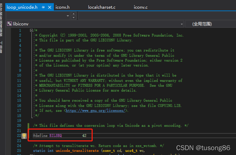Close the loop_unicode.h tab

[x=50, y=7]
